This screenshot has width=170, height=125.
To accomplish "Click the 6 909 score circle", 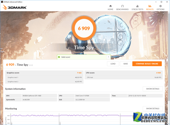I will click(84, 28).
